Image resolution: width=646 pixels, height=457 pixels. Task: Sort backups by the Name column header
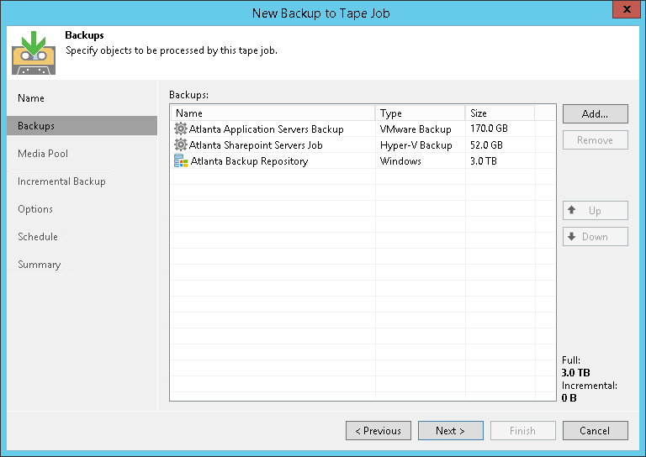pyautogui.click(x=273, y=113)
